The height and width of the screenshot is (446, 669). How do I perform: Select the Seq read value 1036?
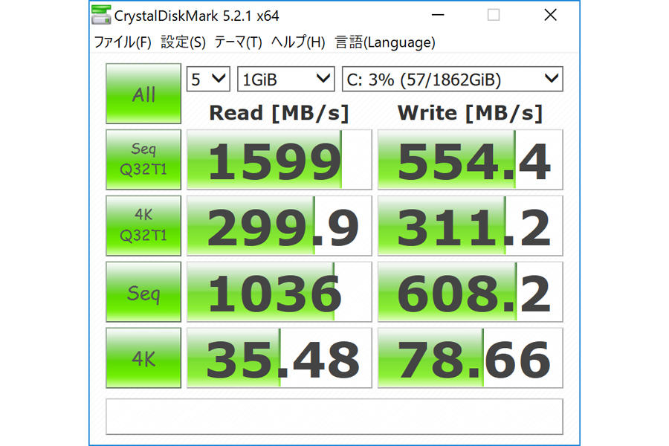click(279, 292)
